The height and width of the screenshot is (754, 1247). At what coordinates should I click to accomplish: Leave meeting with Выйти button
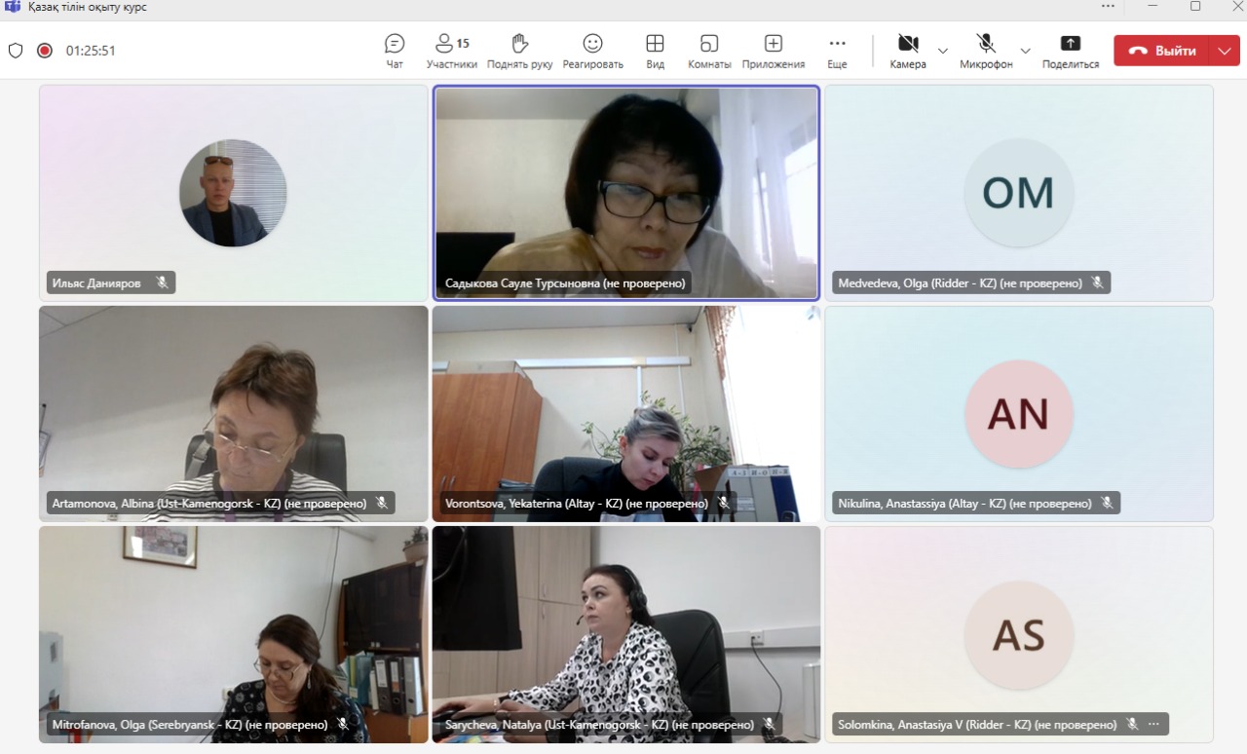pyautogui.click(x=1162, y=51)
